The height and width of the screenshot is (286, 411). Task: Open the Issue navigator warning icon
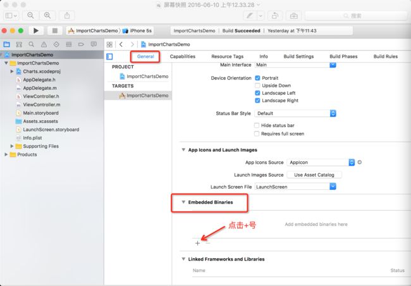point(44,44)
